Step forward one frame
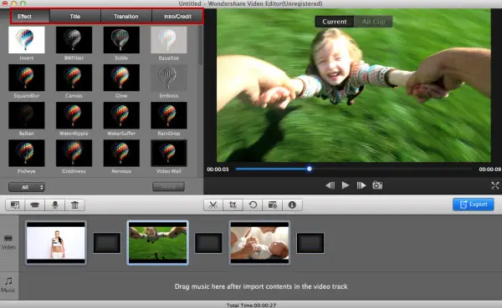Screen dimensions: 502x308 [x=361, y=185]
